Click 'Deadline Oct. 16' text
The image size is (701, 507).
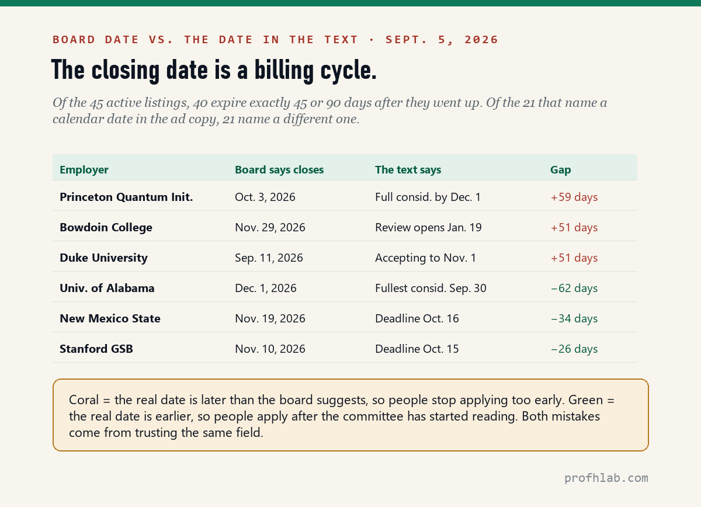[x=417, y=318]
